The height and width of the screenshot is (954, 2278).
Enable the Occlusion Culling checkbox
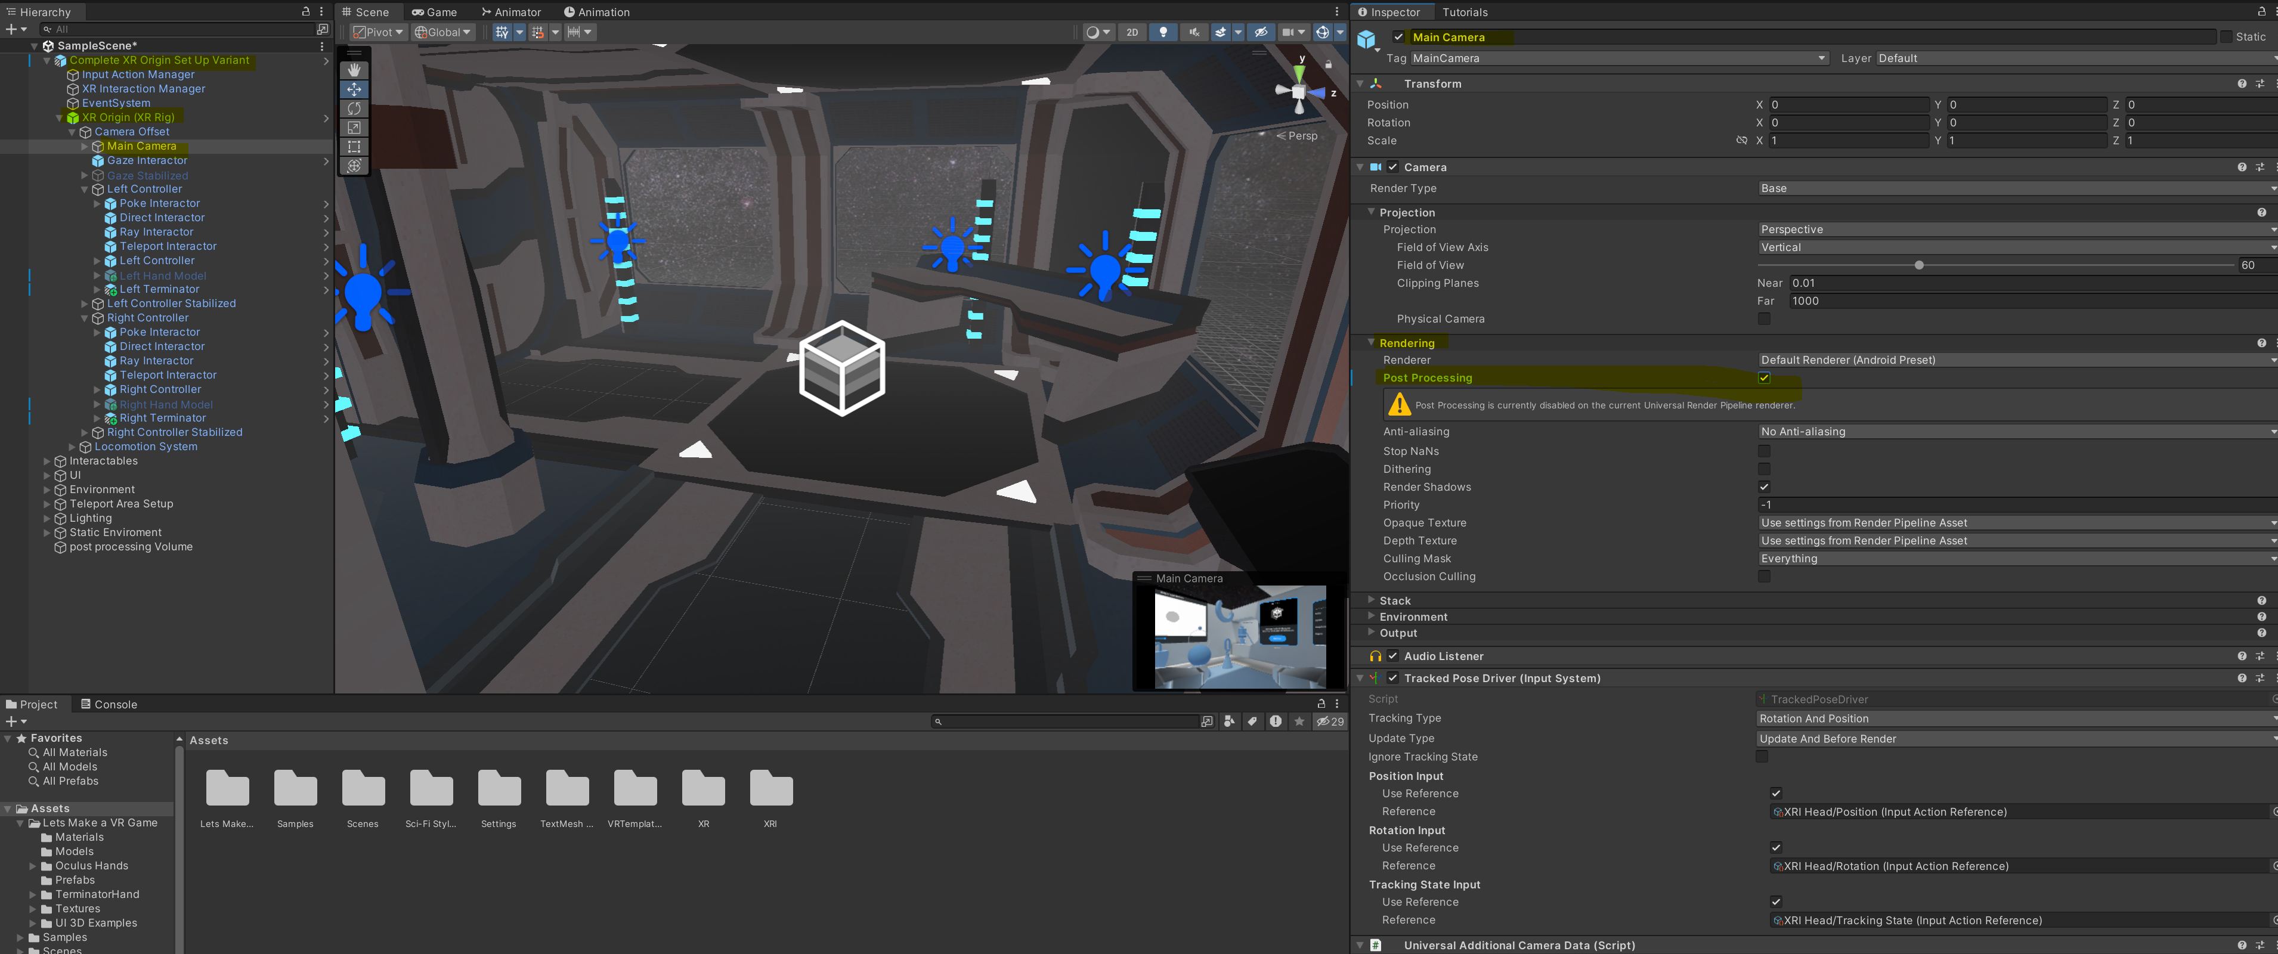point(1763,577)
